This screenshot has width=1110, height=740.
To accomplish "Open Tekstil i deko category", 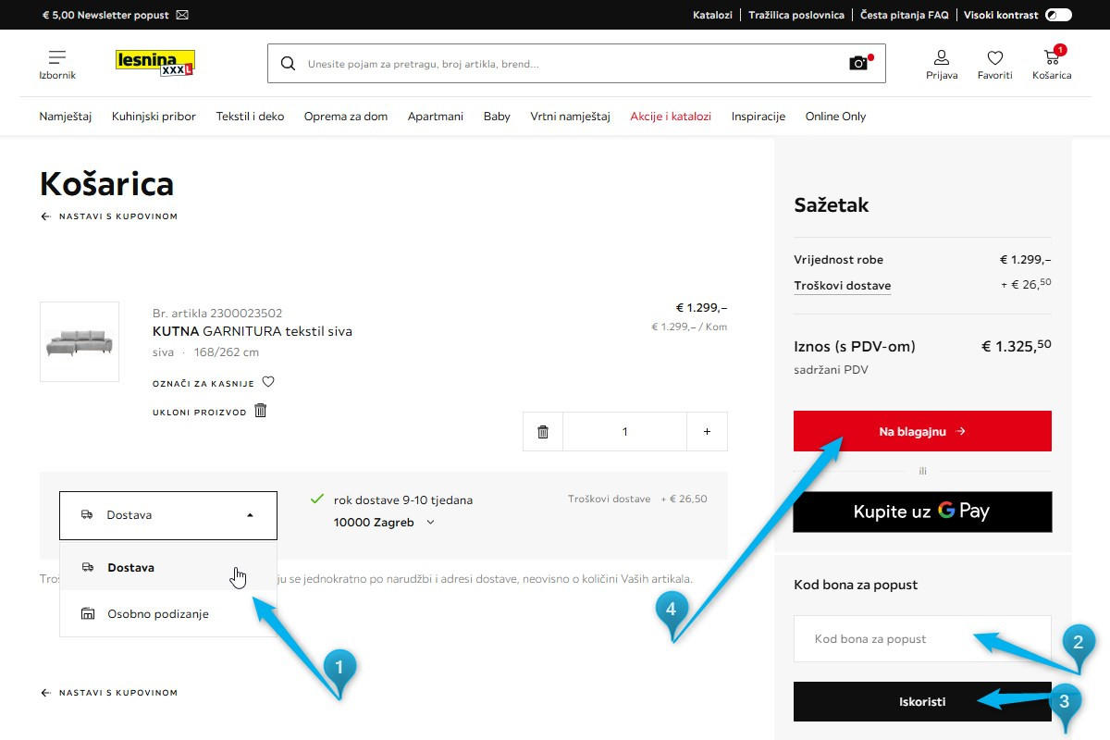I will click(250, 117).
